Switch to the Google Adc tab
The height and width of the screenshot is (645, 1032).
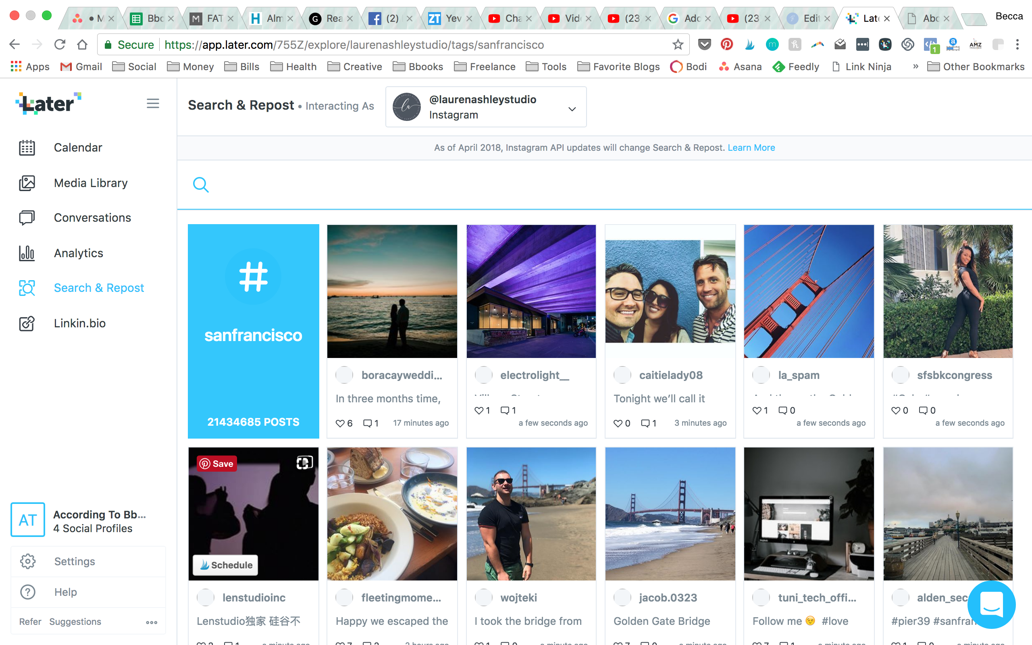689,19
